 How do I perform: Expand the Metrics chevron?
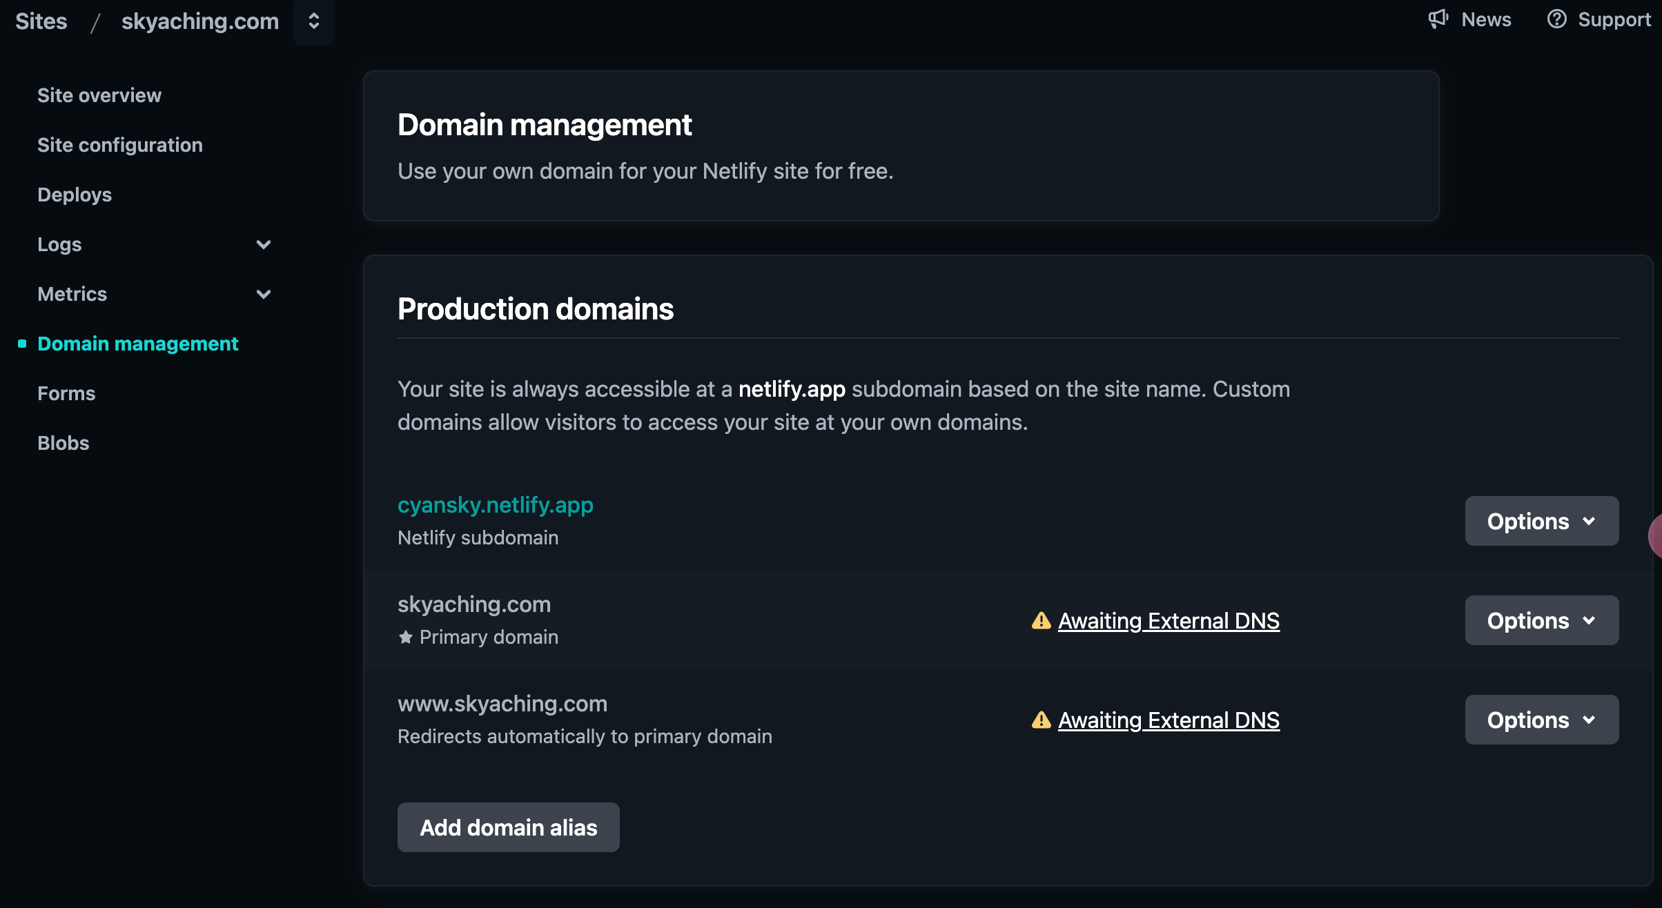[263, 294]
